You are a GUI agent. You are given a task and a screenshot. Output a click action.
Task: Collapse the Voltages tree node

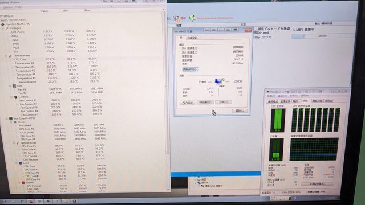tap(3, 28)
